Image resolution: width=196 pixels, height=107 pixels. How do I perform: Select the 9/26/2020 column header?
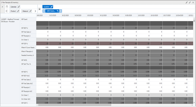tap(131, 15)
